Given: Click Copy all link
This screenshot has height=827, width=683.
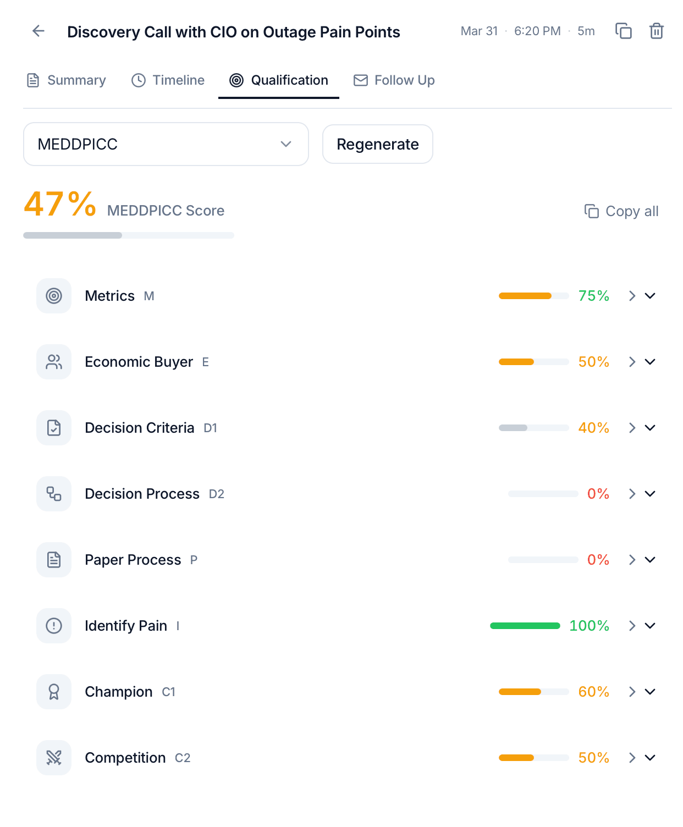Looking at the screenshot, I should click(621, 211).
